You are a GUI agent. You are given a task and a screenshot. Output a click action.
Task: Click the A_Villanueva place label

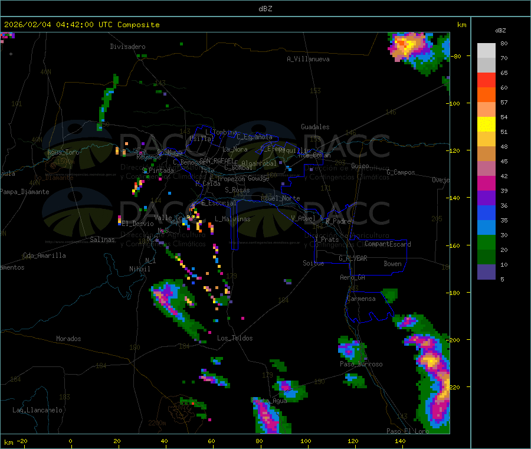(308, 59)
